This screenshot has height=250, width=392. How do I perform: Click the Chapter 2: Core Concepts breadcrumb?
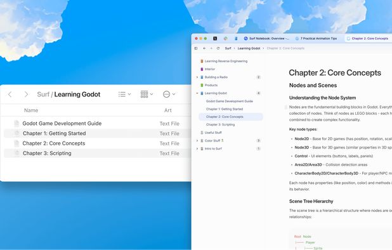coord(285,48)
